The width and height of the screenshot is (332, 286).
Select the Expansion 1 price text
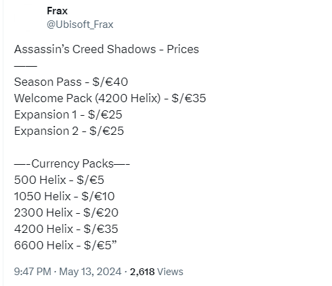pyautogui.click(x=68, y=114)
